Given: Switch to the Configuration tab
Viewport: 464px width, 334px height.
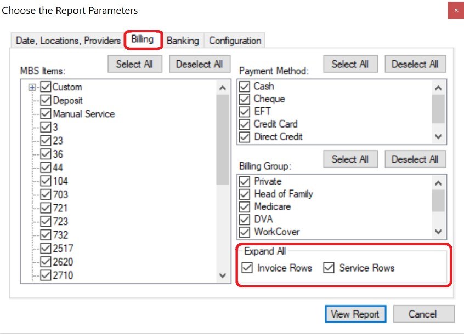Looking at the screenshot, I should point(235,41).
